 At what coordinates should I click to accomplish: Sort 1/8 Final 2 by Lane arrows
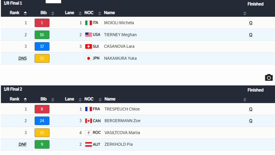click(80, 99)
